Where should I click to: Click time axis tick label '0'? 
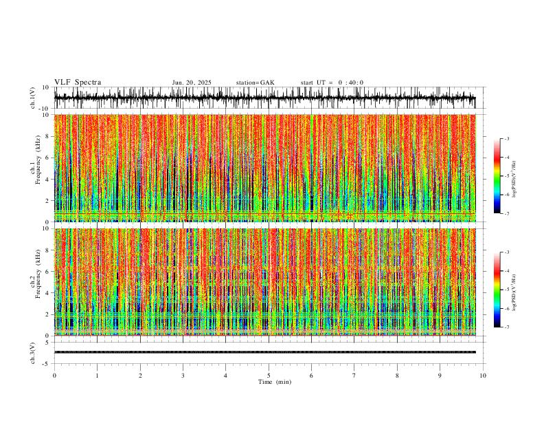coord(54,376)
